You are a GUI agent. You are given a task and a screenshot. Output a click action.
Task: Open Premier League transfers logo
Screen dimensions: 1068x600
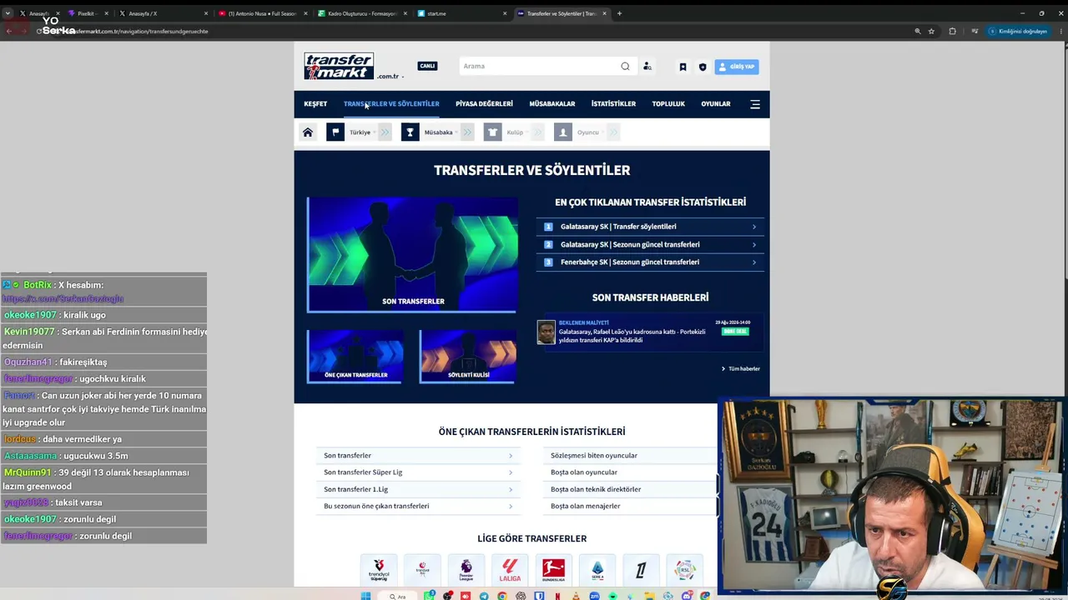point(466,570)
